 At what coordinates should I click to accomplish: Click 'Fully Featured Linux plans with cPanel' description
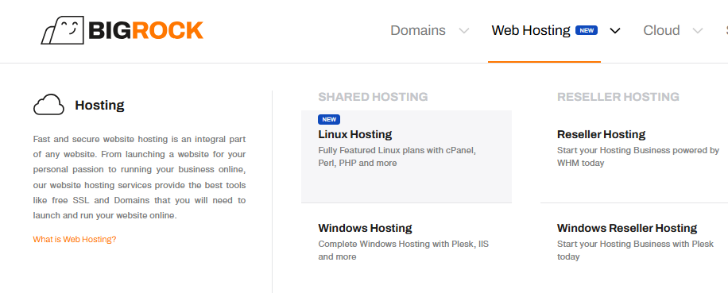(x=397, y=156)
